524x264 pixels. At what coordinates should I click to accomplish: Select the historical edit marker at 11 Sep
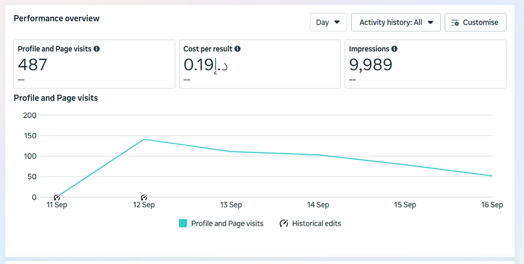57,198
